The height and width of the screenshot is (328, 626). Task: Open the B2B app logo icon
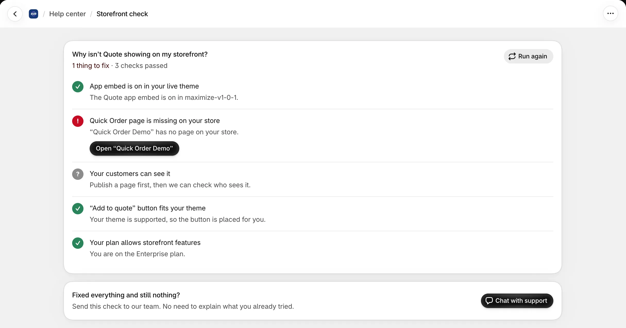pos(33,14)
